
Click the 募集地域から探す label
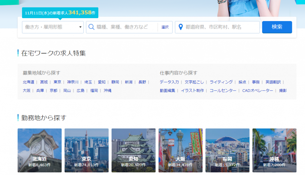(x=41, y=73)
